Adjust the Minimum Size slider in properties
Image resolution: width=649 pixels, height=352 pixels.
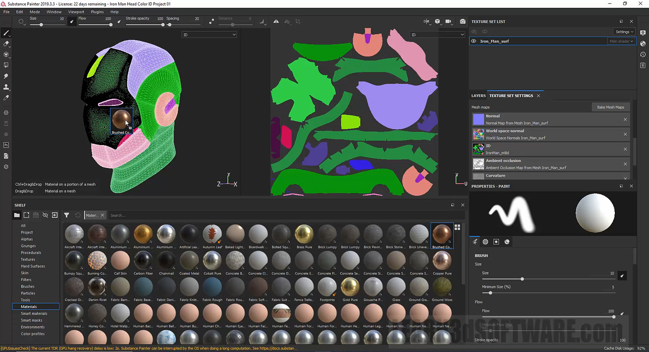(548, 293)
